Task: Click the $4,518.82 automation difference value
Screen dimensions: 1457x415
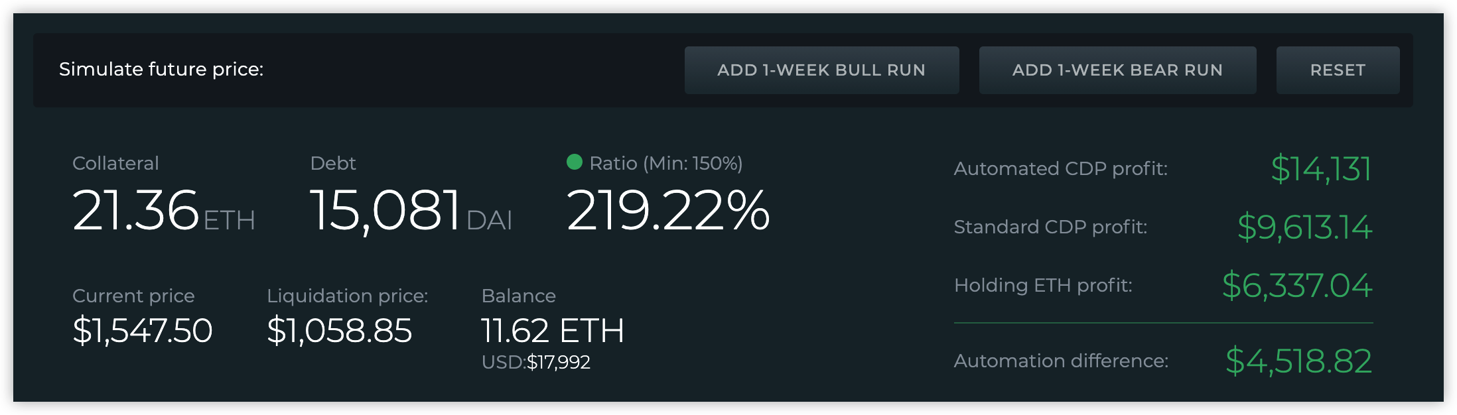Action: click(1298, 361)
